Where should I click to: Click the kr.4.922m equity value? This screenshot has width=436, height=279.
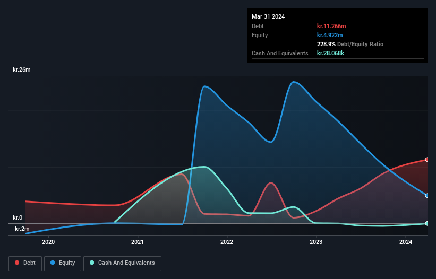[x=330, y=35]
